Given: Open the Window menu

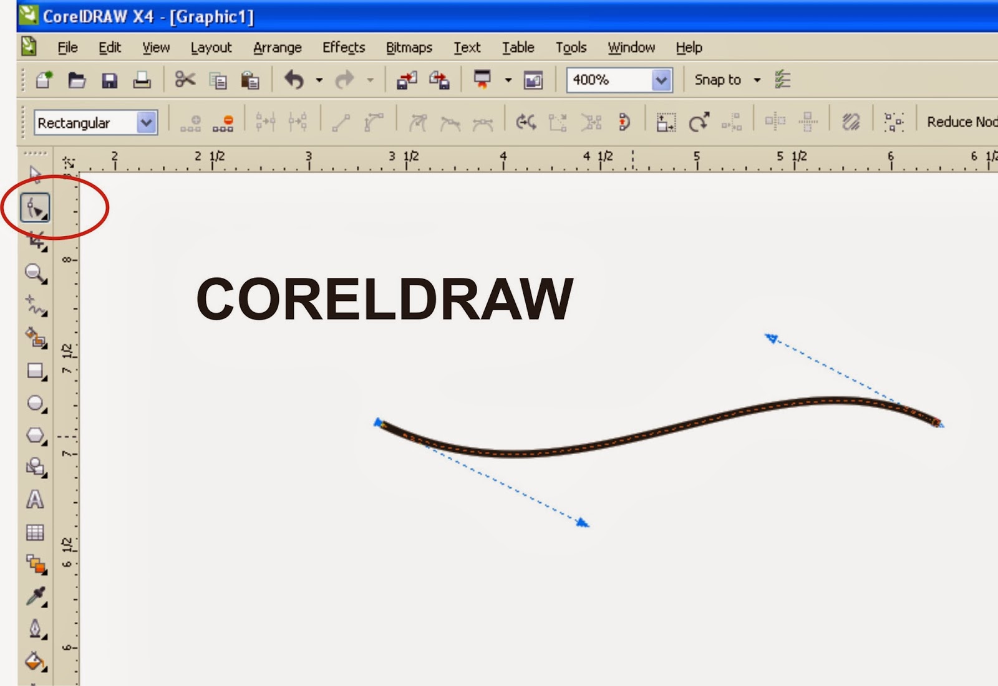Looking at the screenshot, I should (x=631, y=47).
